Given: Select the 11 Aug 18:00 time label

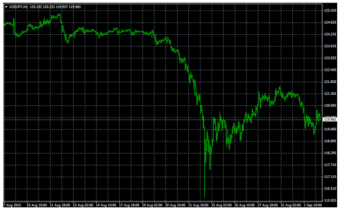Looking at the screenshot, I should (x=60, y=205).
